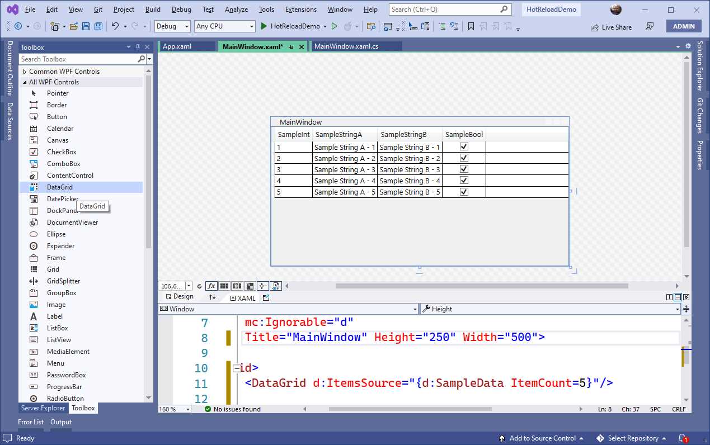This screenshot has height=445, width=710.
Task: Toggle the fx effects icon in the designer toolbar
Action: [211, 286]
